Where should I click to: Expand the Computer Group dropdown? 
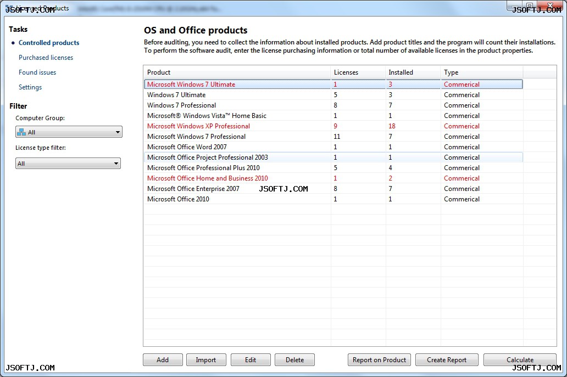[69, 132]
